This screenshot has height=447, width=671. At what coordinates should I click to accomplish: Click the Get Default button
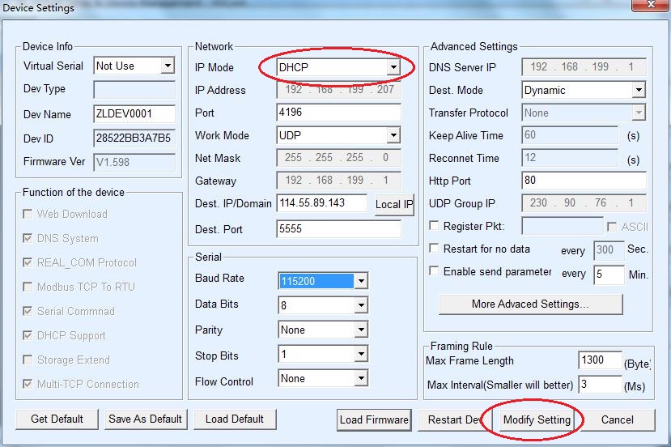(x=57, y=419)
